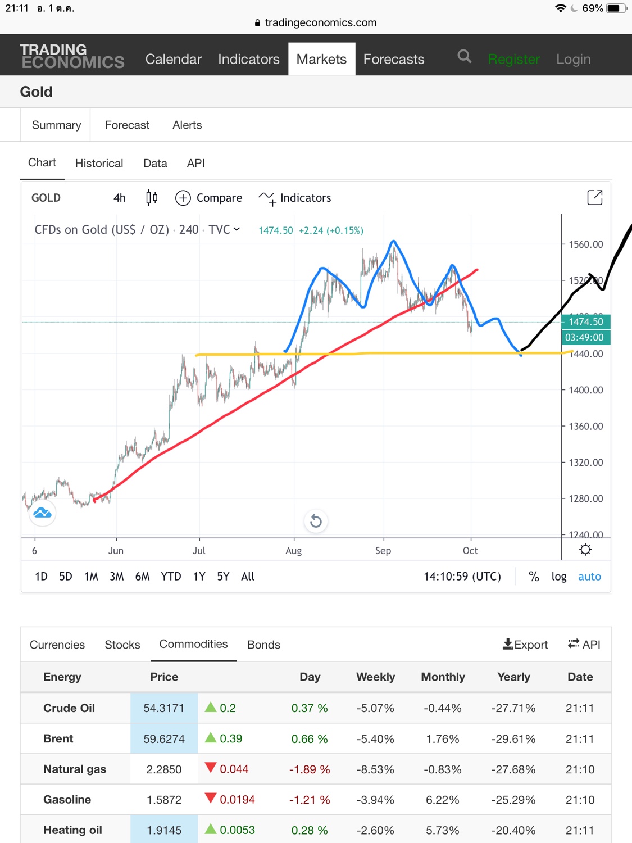Click the Register link

point(513,59)
